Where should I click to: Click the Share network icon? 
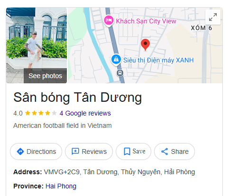click(165, 151)
